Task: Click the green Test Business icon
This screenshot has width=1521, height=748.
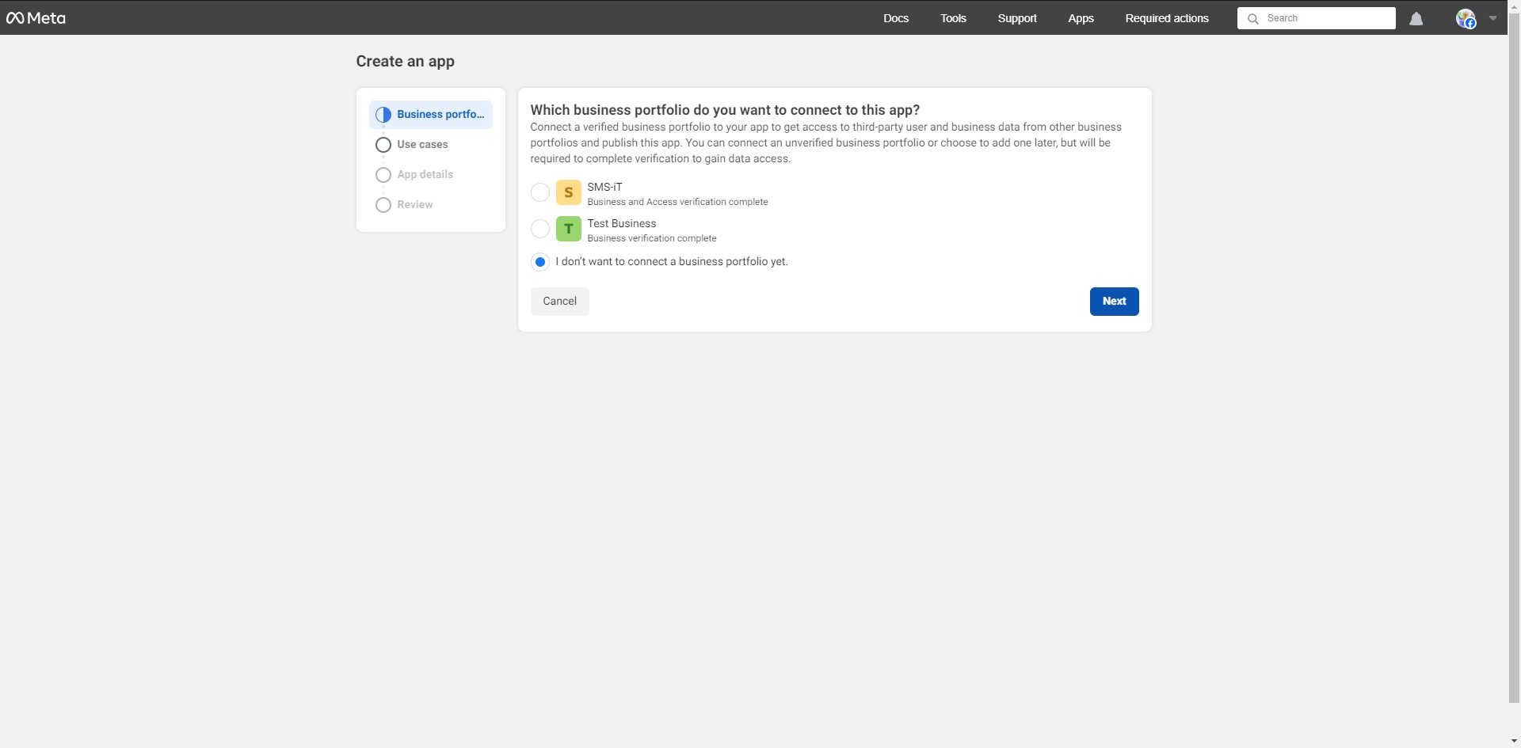Action: [x=568, y=229]
